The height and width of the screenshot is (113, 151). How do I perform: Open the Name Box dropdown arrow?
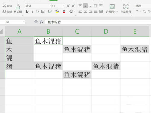tap(24, 22)
